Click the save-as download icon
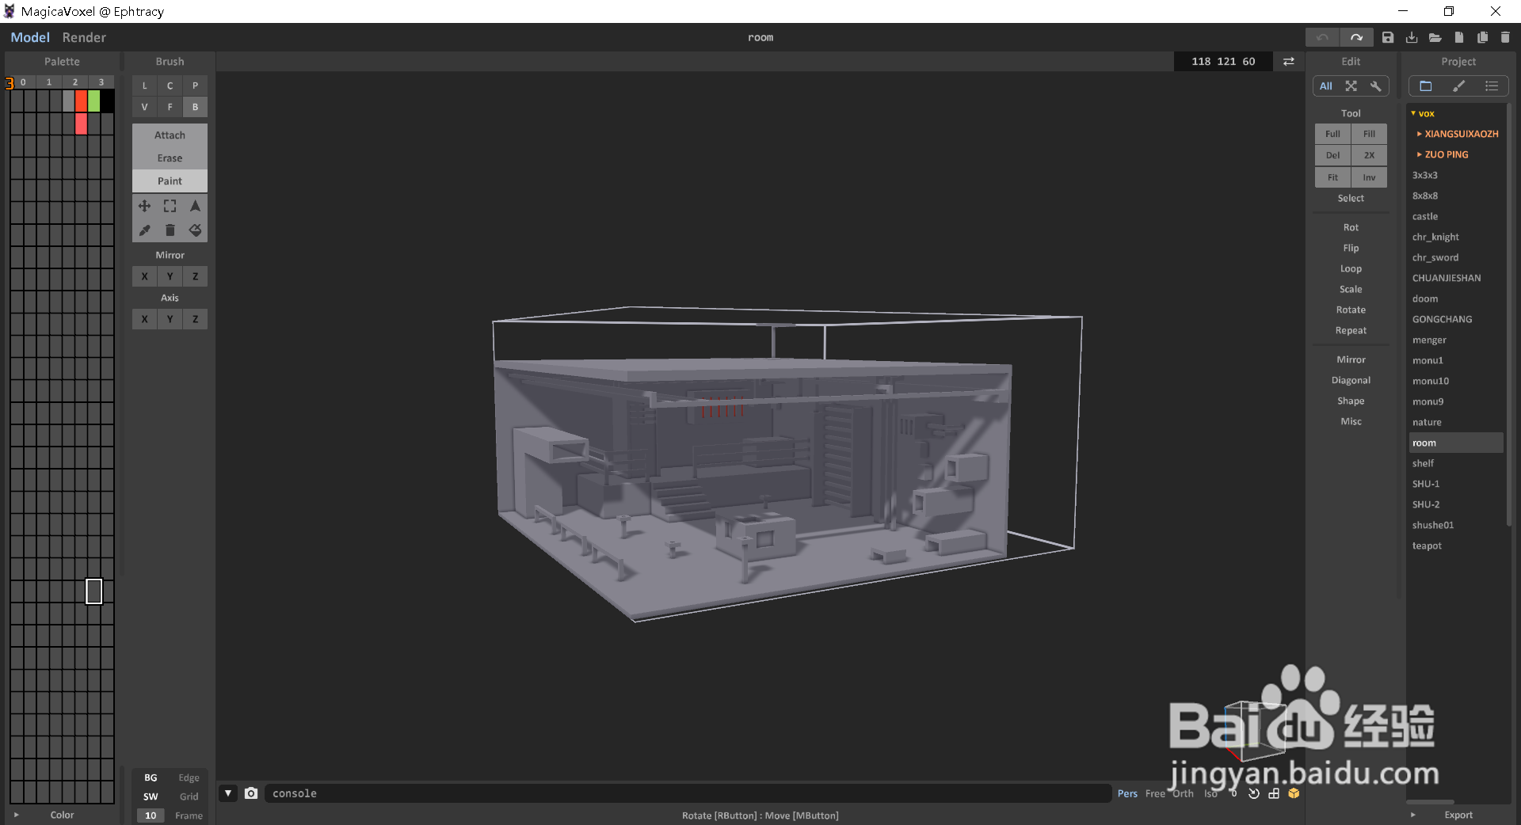The height and width of the screenshot is (825, 1521). [x=1412, y=37]
